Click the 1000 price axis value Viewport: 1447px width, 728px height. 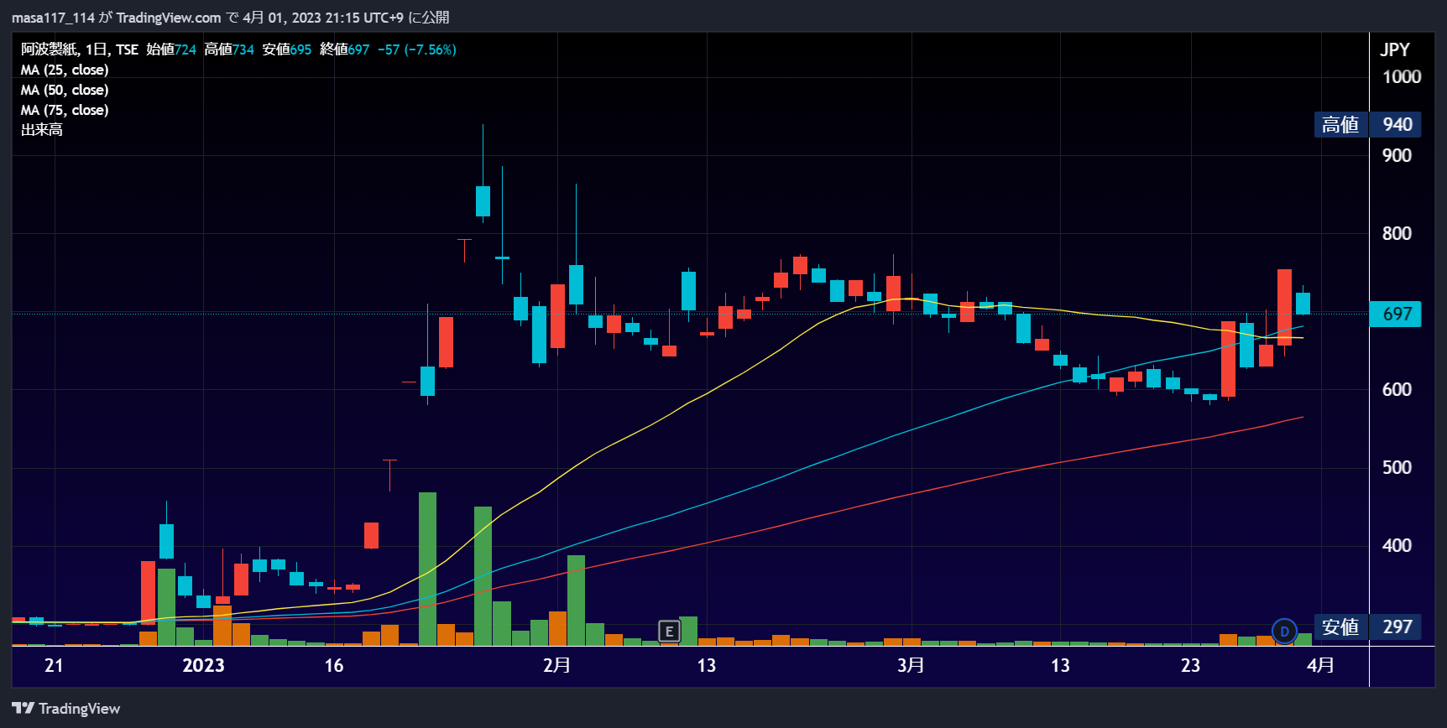click(x=1402, y=77)
